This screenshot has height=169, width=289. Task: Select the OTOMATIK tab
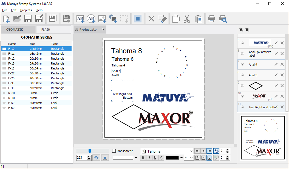[x=18, y=30]
